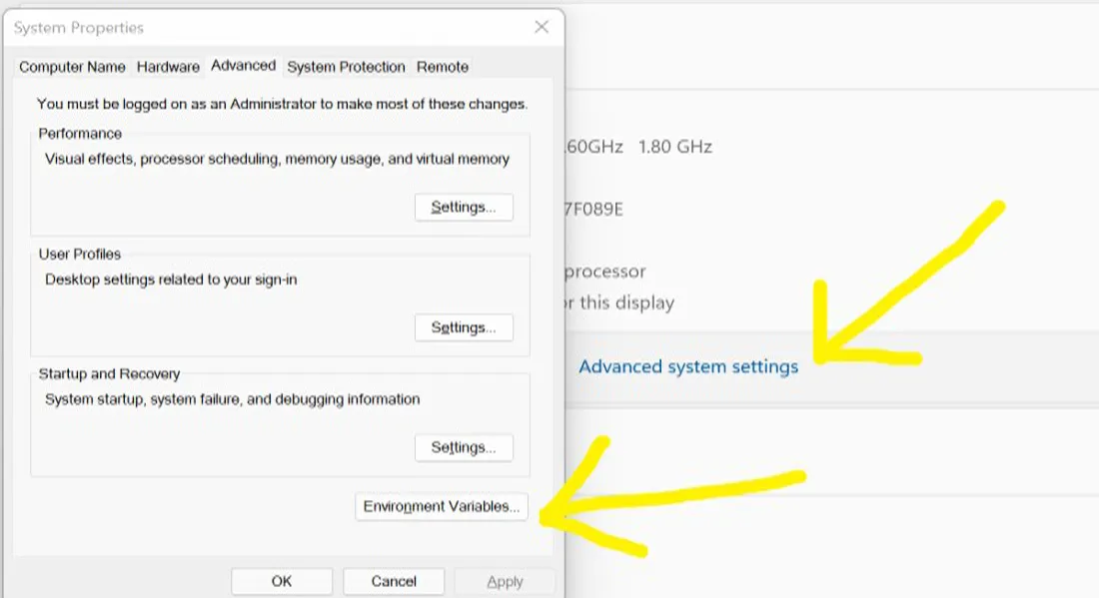Click the 1.80 GHz processor speed text

674,147
